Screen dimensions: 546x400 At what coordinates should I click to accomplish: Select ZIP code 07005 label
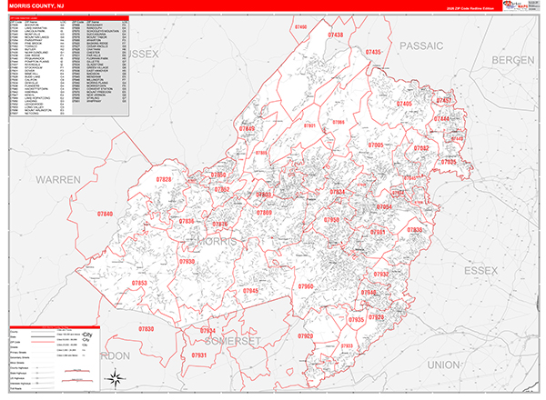coord(376,145)
